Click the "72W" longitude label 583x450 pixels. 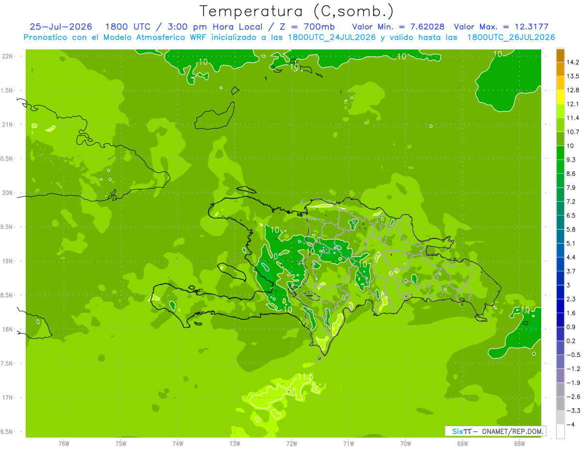(291, 443)
